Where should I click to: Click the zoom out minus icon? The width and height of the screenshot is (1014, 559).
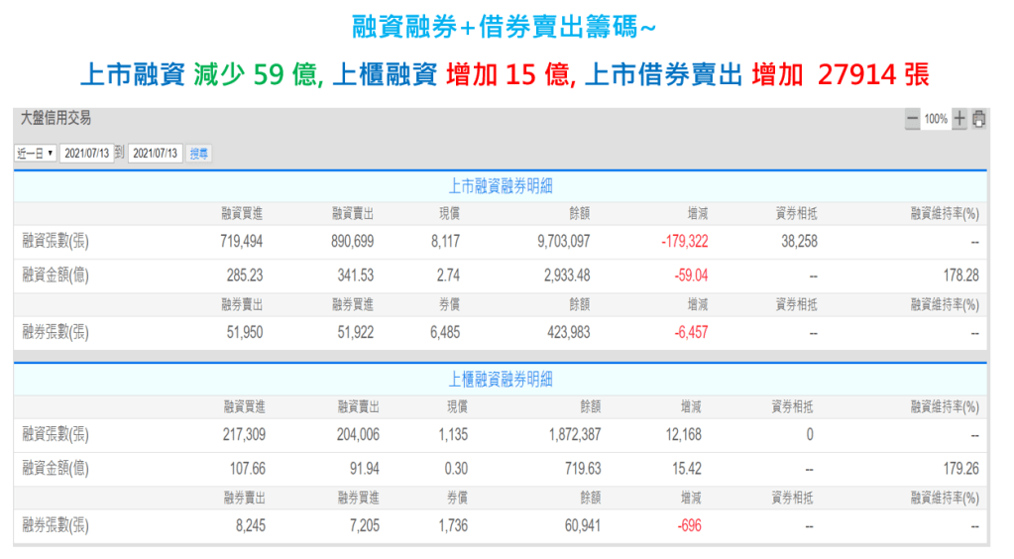tap(912, 119)
